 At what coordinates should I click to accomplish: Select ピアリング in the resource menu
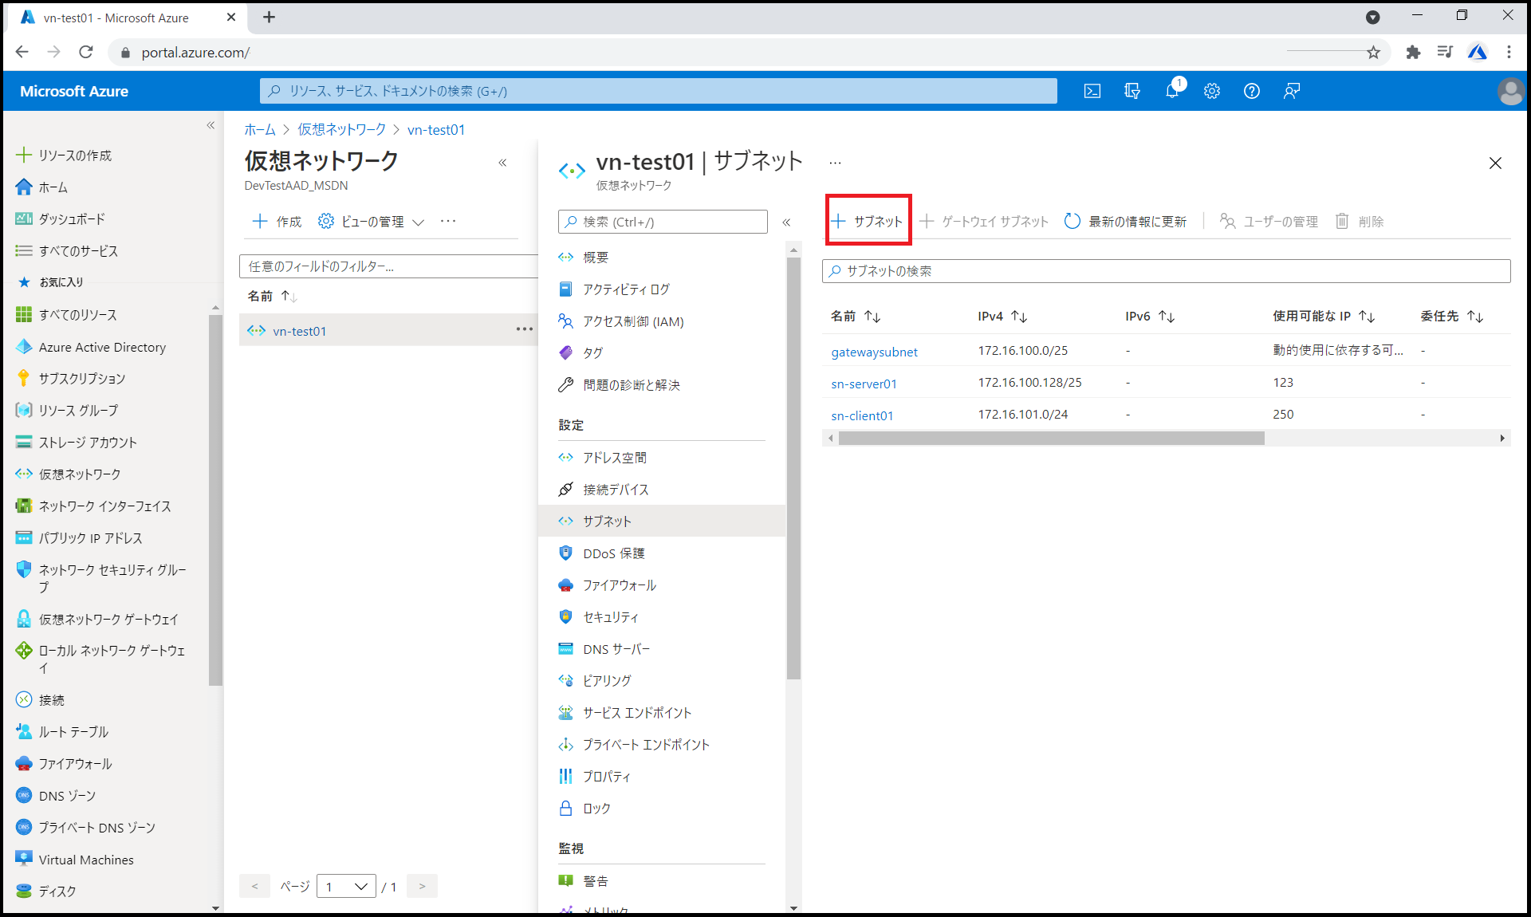tap(606, 681)
